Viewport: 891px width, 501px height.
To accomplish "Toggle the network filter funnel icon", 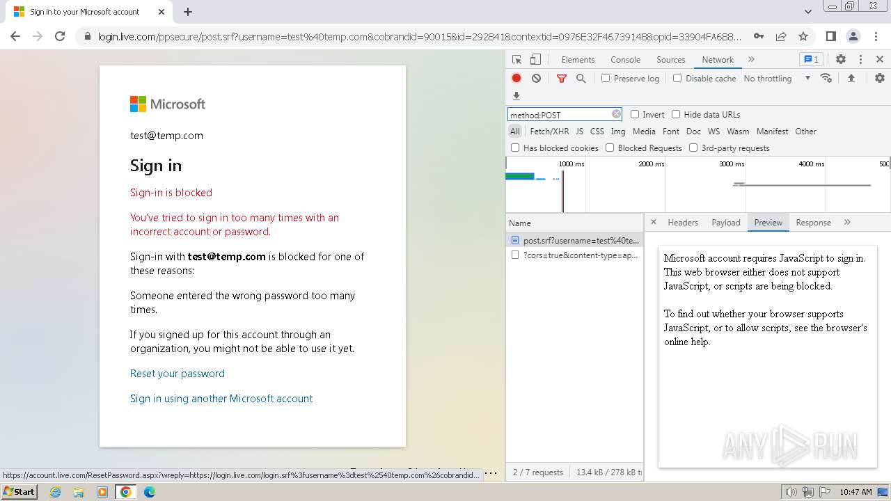I will click(561, 79).
